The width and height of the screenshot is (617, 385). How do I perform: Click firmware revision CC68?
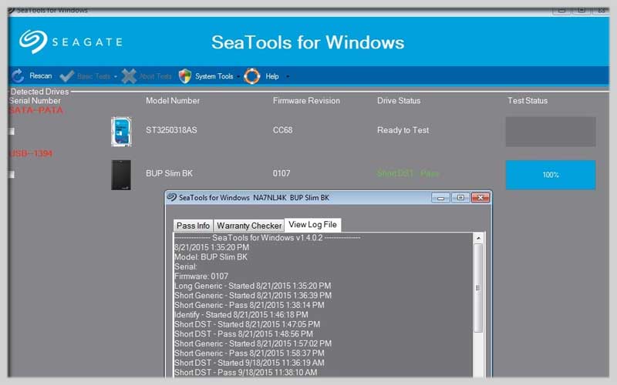coord(282,130)
